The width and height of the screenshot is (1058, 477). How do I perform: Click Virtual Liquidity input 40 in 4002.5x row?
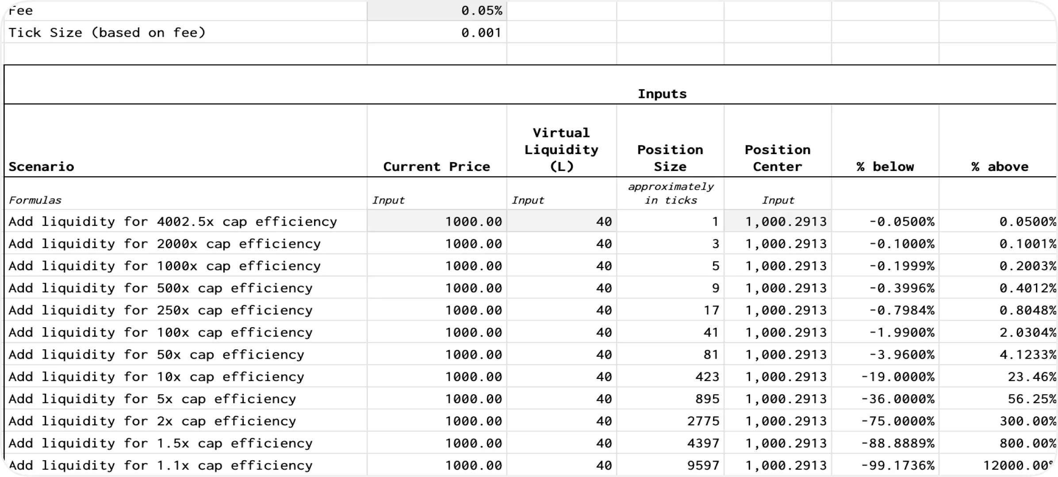(x=562, y=221)
